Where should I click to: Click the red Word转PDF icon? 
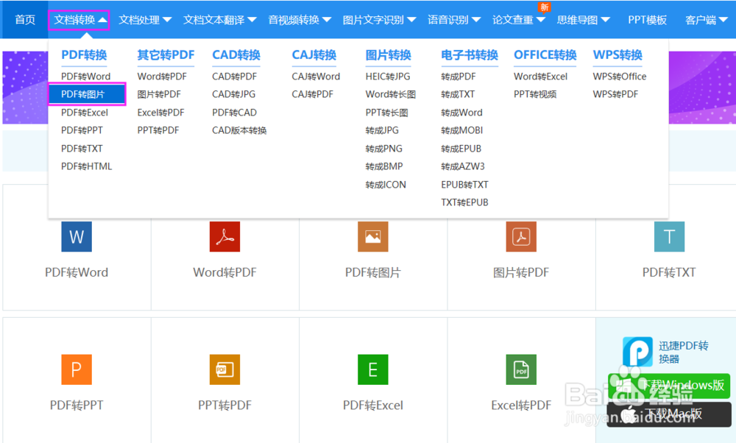click(224, 236)
